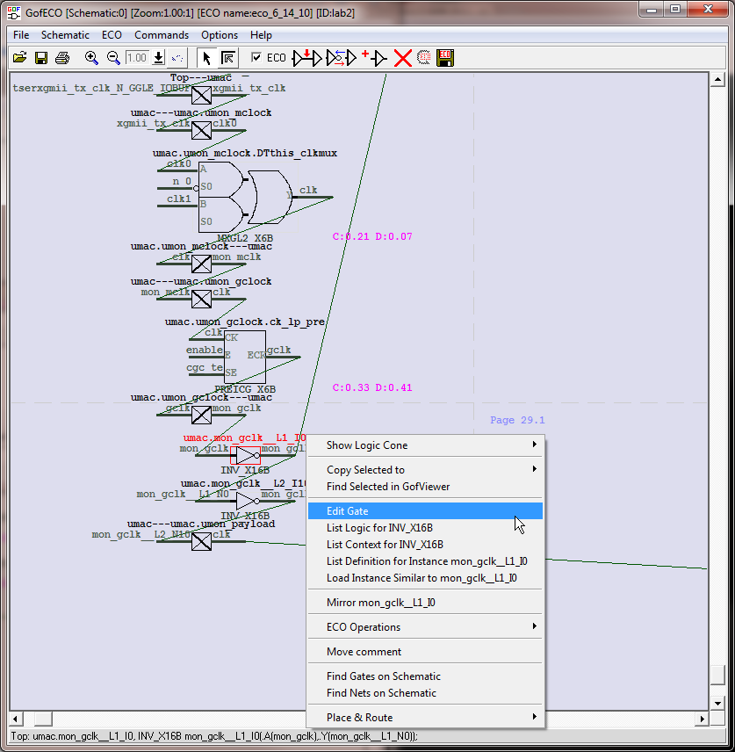Screen dimensions: 735x752
Task: Click the Save floppy disk icon
Action: pos(40,58)
